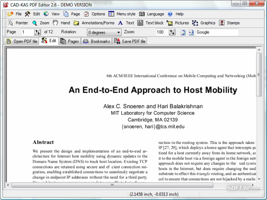Open the Language menu
The image size is (267, 200).
pyautogui.click(x=151, y=14)
